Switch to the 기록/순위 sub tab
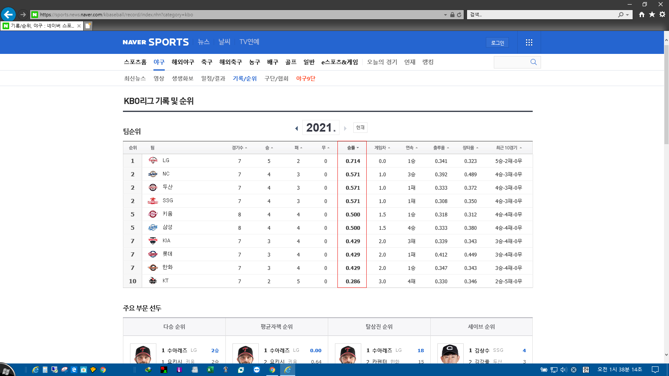Screen dimensions: 669x376 245,79
